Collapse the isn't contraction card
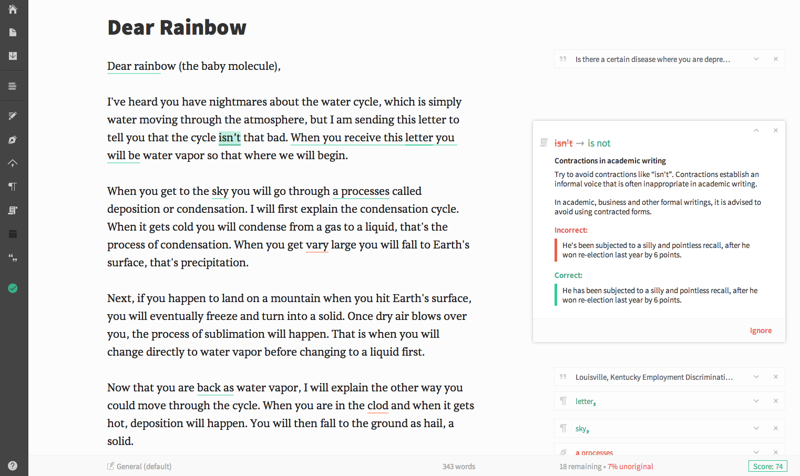Screen dimensions: 800x476 pos(756,130)
